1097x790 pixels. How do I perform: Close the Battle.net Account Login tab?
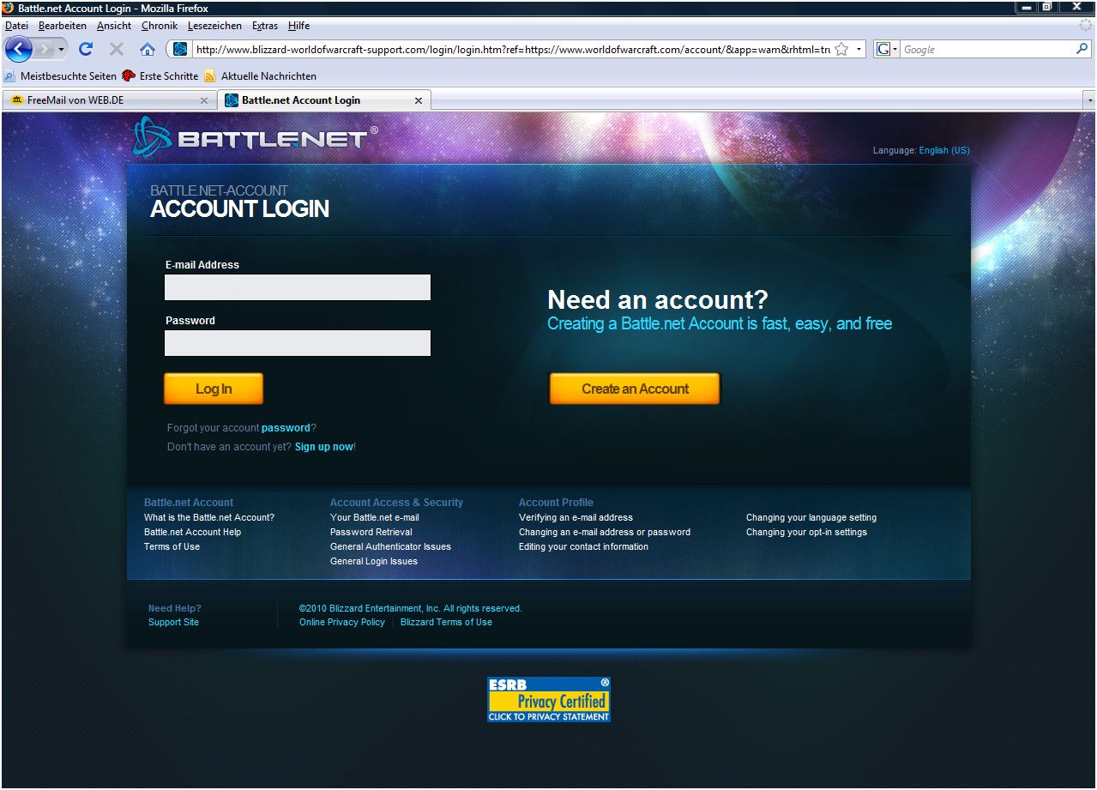point(419,100)
